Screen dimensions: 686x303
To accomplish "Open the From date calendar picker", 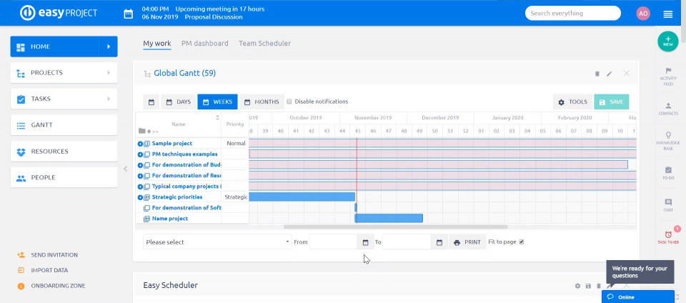I will click(x=365, y=242).
